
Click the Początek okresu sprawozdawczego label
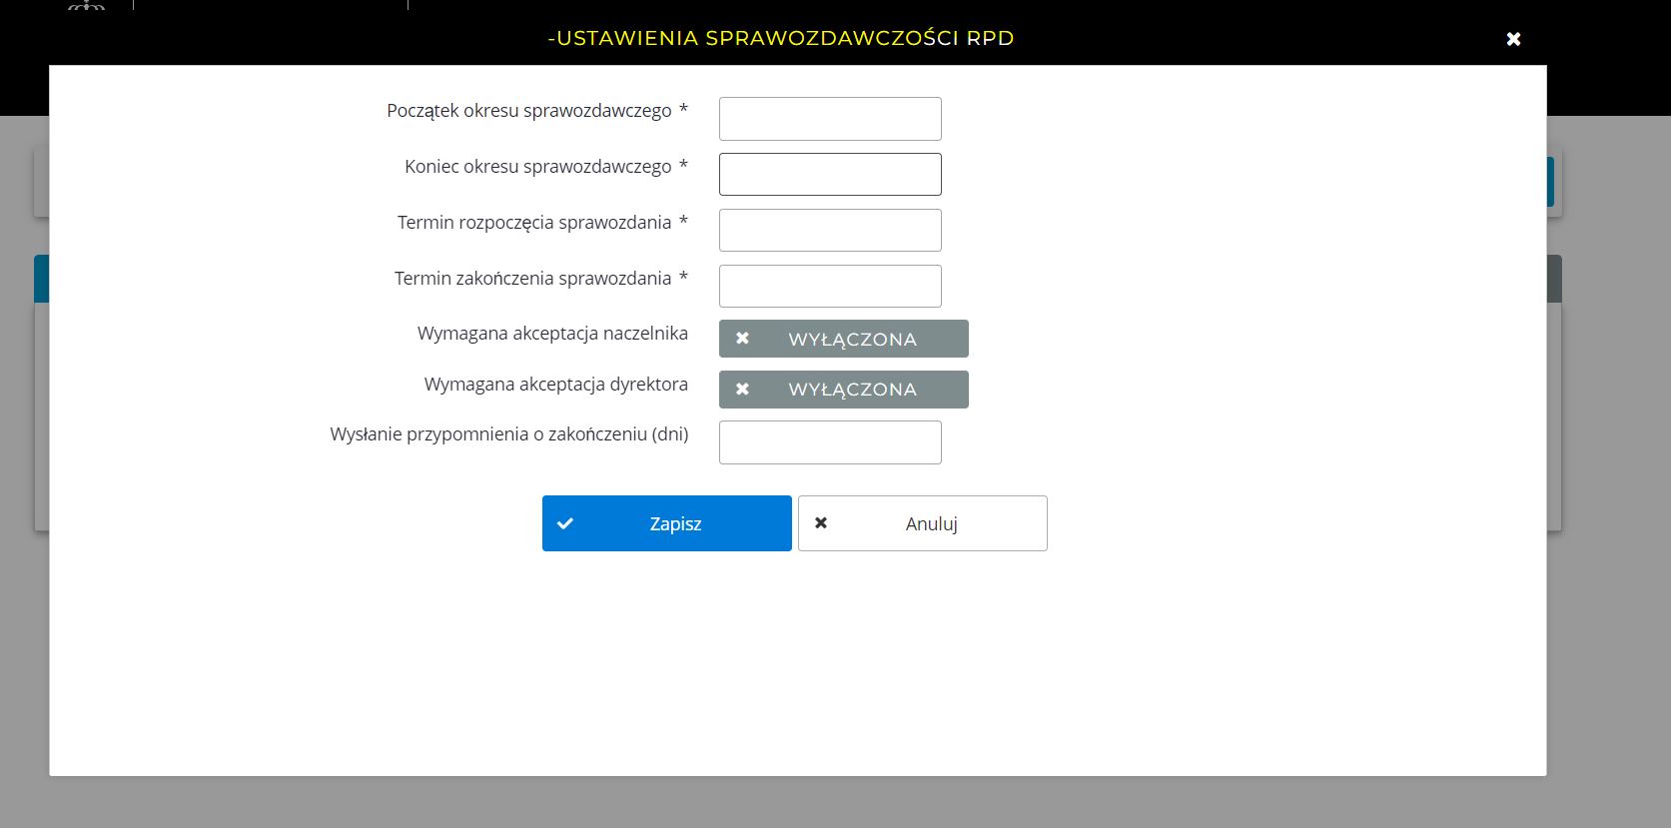tap(528, 111)
